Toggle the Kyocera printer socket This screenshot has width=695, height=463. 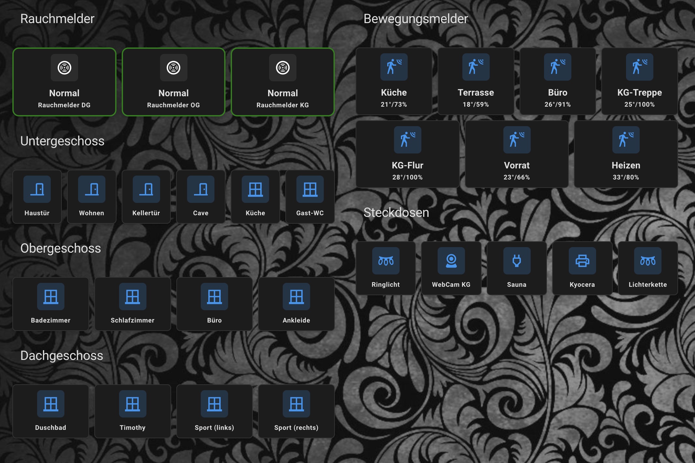point(582,268)
